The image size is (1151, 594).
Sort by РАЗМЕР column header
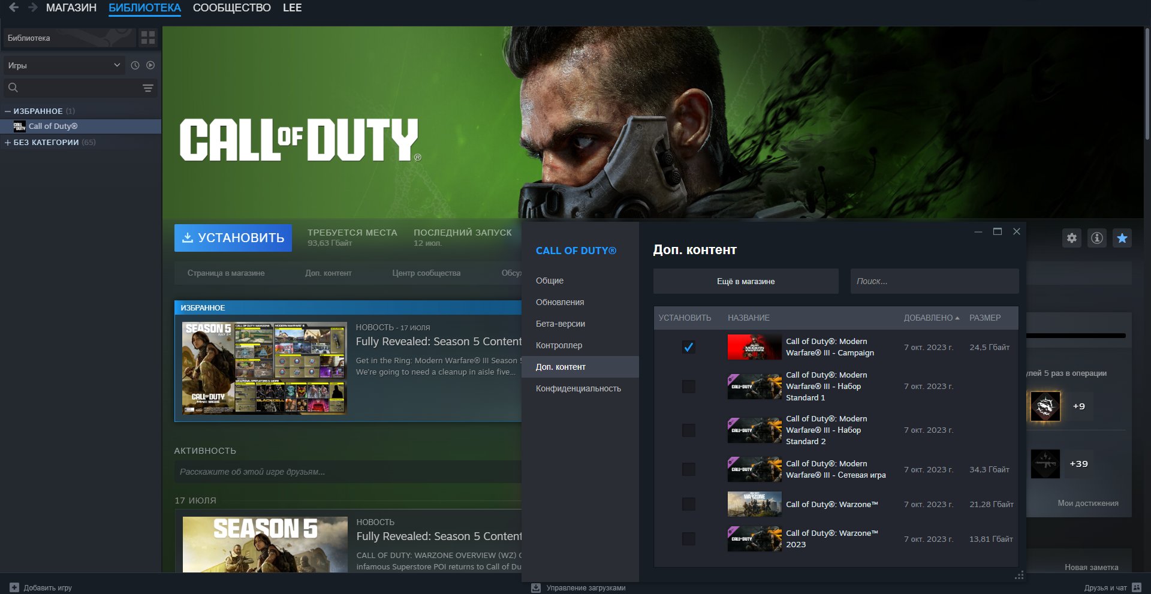tap(985, 318)
